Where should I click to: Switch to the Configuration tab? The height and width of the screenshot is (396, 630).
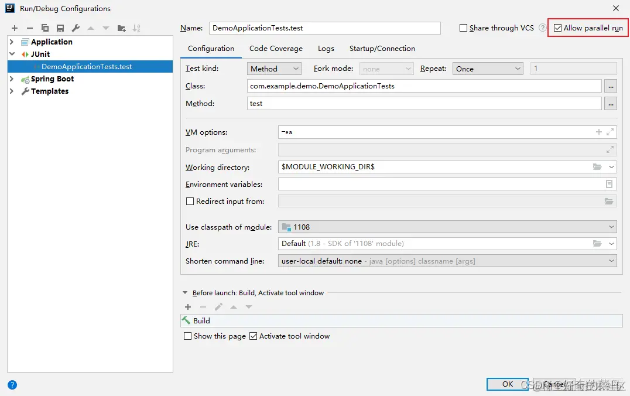[211, 49]
